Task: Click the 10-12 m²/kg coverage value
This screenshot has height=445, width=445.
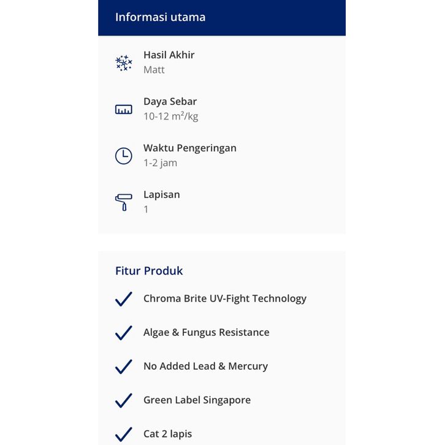Action: coord(171,116)
